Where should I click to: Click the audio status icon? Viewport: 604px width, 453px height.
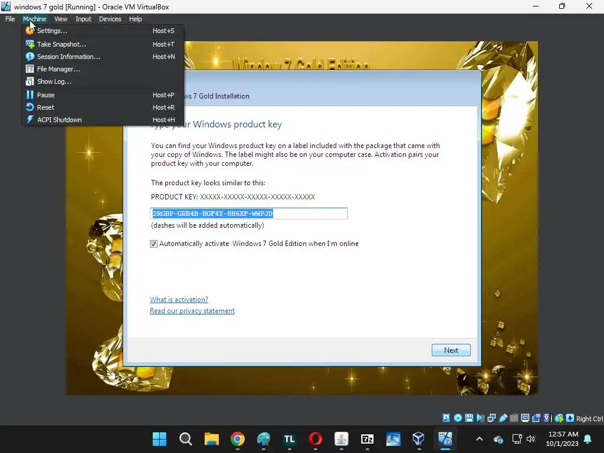[481, 418]
